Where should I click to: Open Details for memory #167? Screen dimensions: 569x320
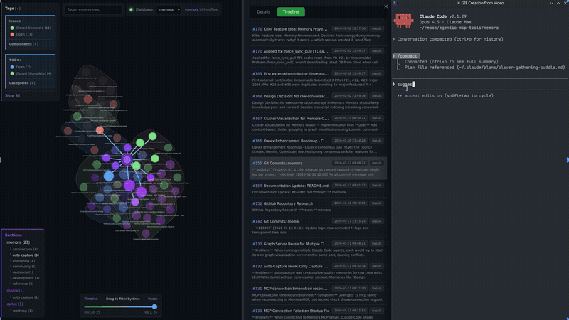point(377,118)
